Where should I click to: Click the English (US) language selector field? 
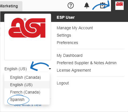[28, 69]
